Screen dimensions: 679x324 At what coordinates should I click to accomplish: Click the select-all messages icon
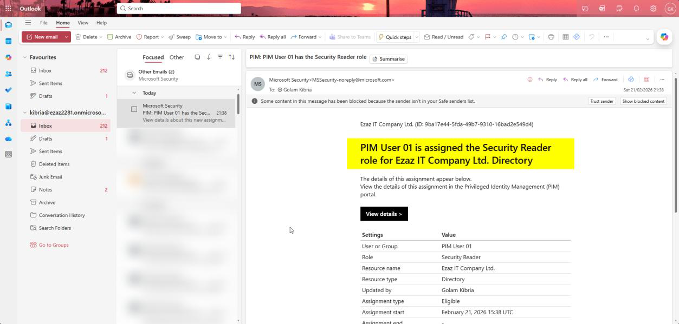point(197,57)
